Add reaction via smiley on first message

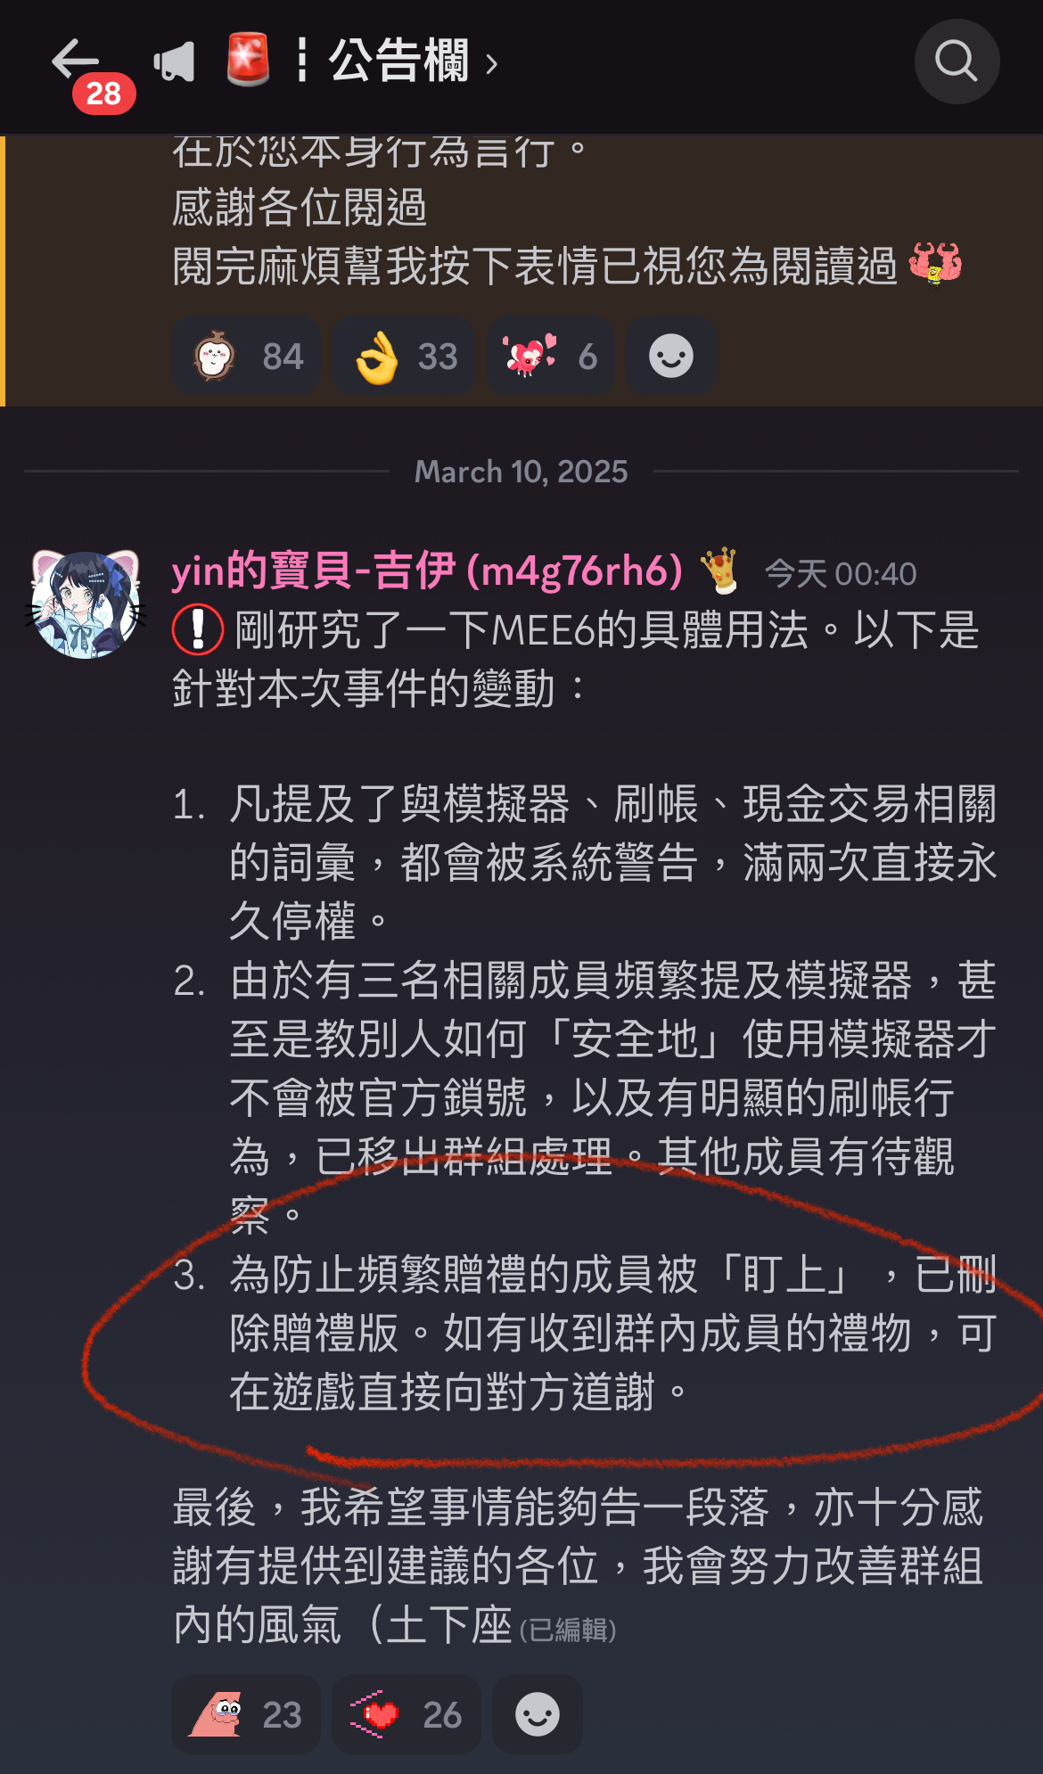pyautogui.click(x=671, y=357)
